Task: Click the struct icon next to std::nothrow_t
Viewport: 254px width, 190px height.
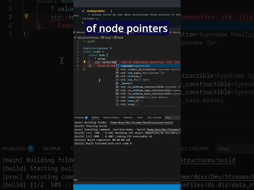Action: tap(117, 76)
